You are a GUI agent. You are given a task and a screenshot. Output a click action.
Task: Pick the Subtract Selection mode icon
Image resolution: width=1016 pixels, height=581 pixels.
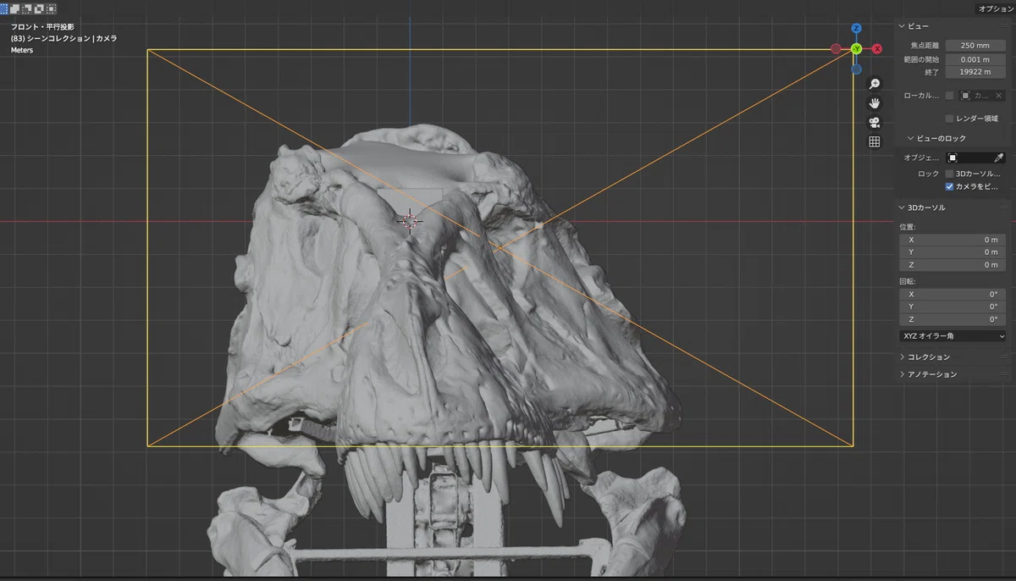coord(29,8)
